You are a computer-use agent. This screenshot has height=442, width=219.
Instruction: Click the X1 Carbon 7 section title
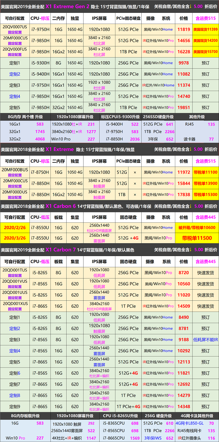(x=60, y=250)
